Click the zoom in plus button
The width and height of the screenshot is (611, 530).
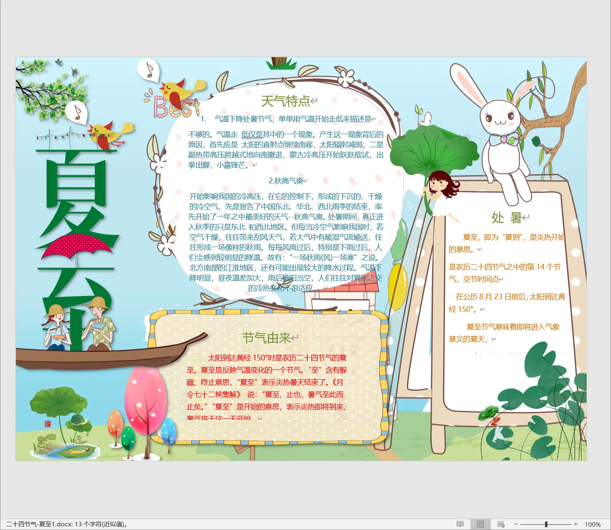tap(576, 524)
